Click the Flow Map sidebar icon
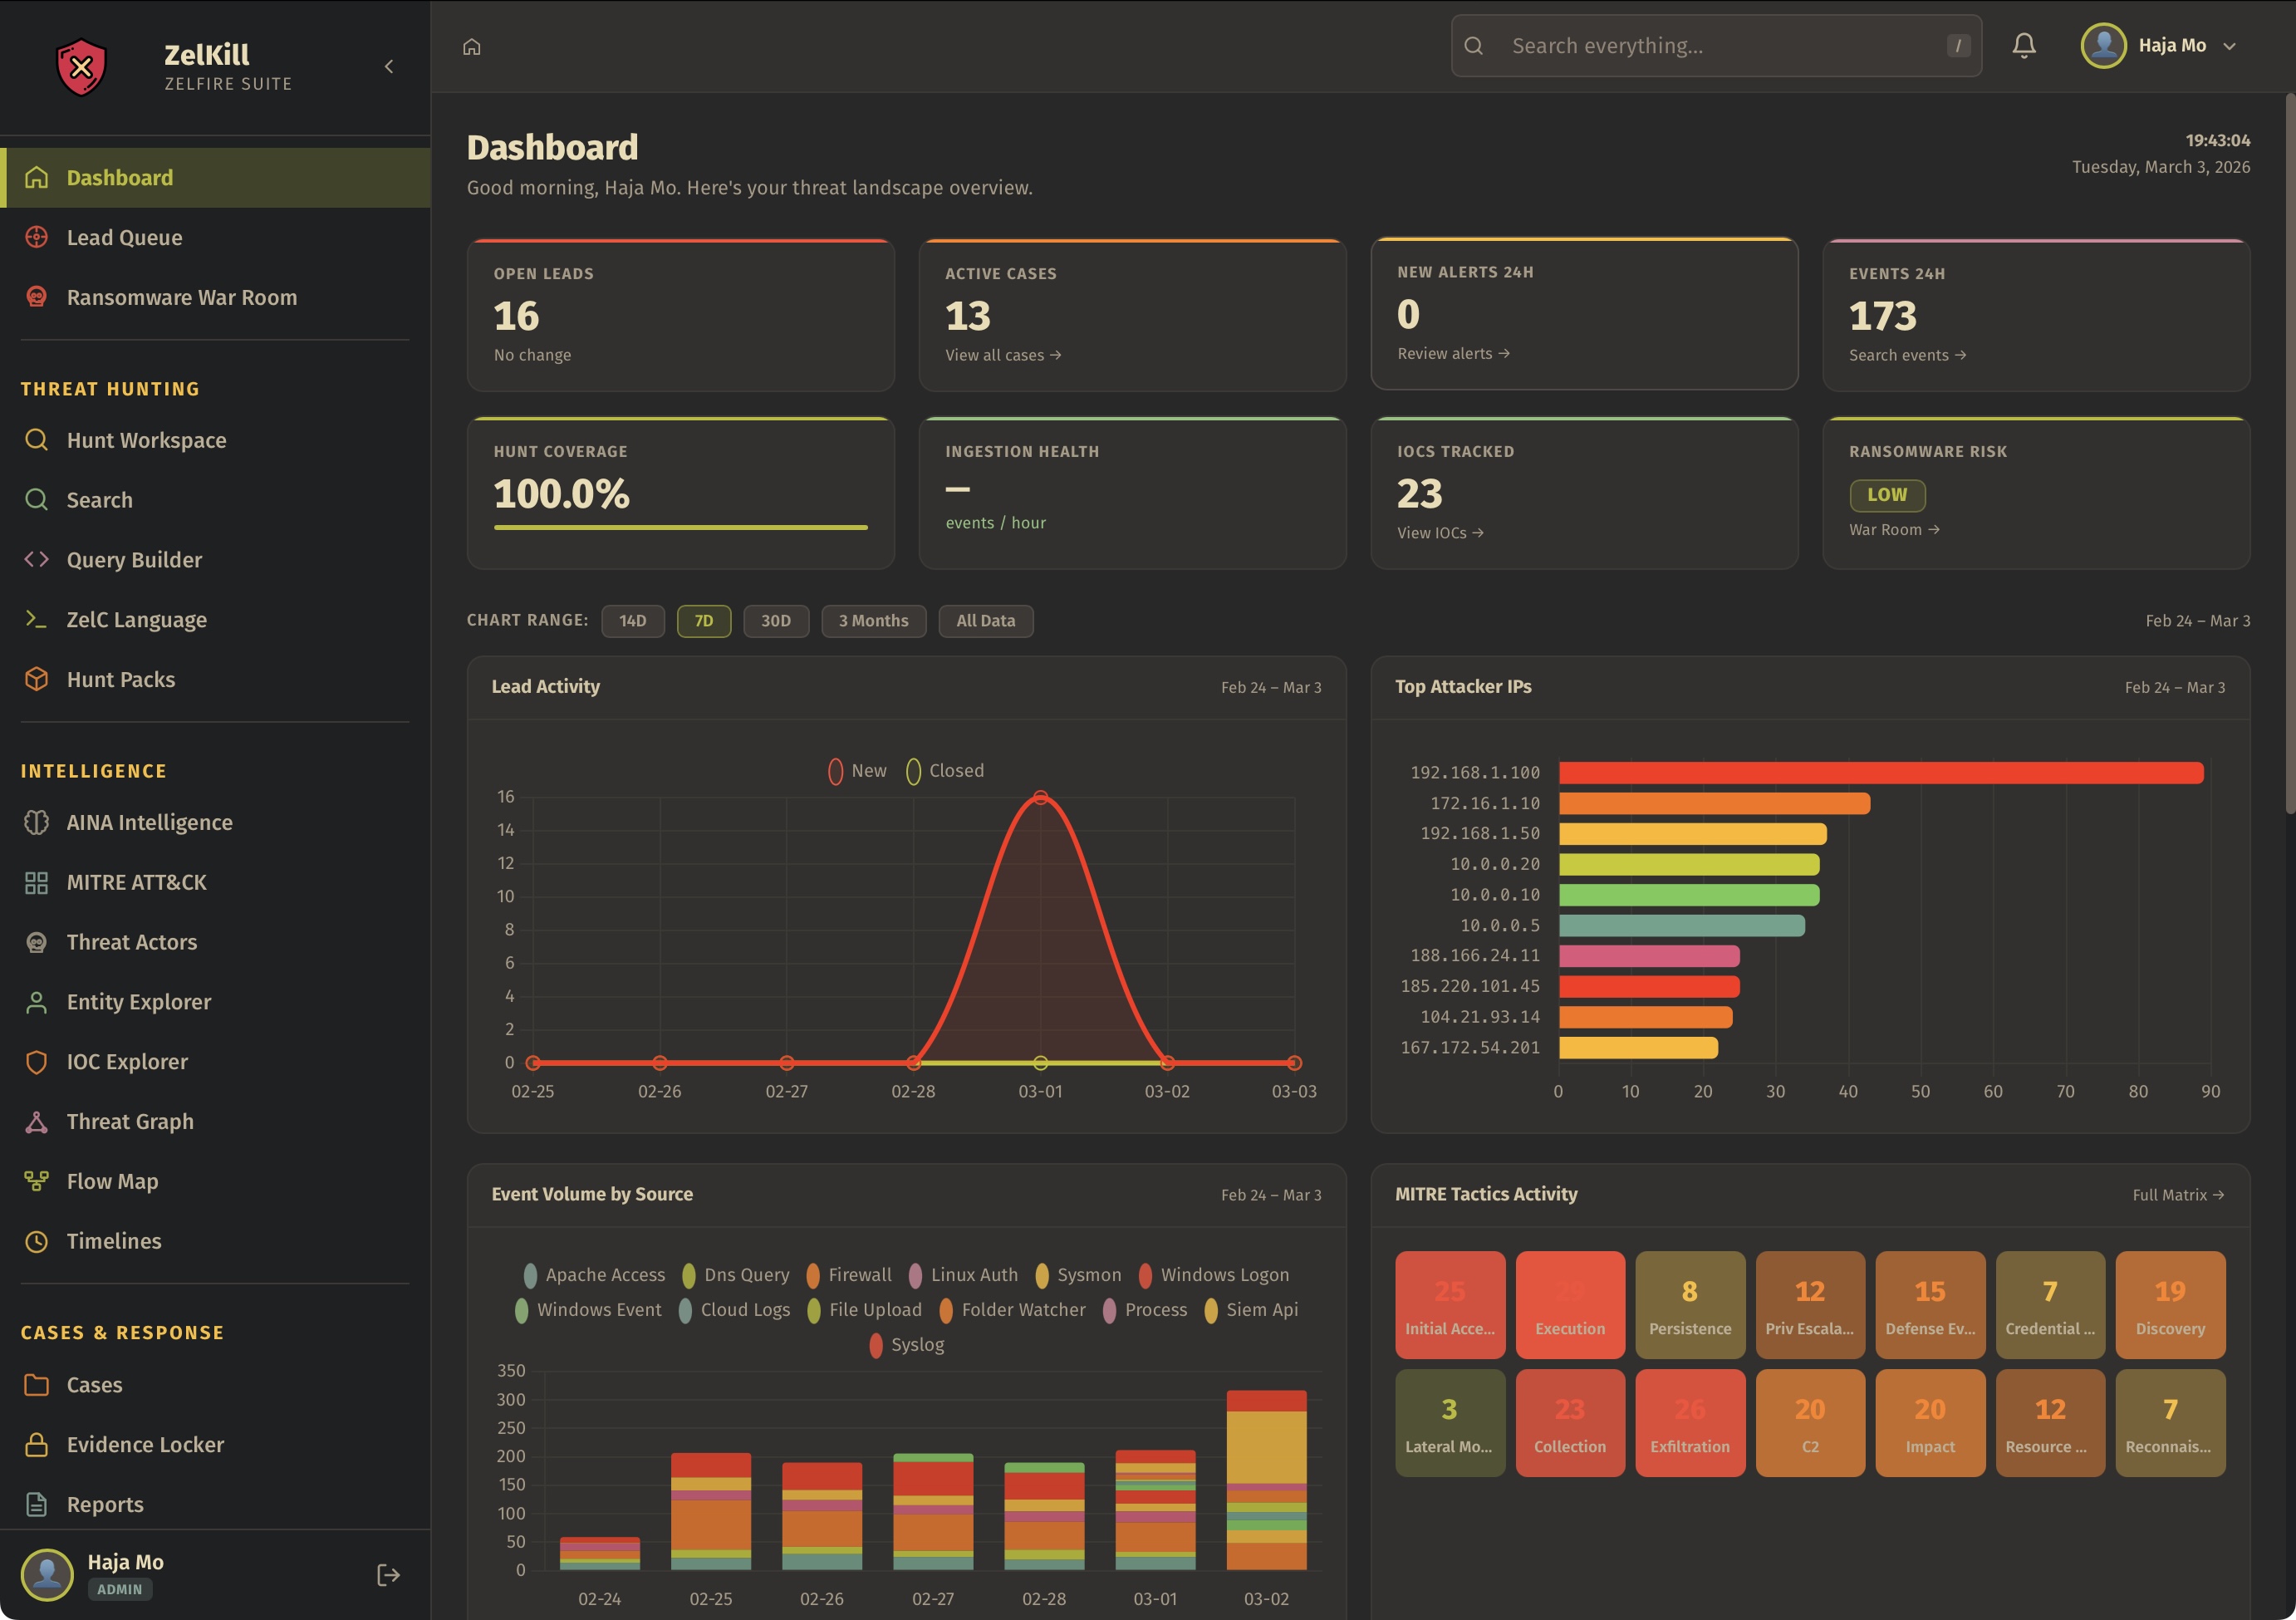Screen dimensions: 2296x1620 click(37, 1181)
